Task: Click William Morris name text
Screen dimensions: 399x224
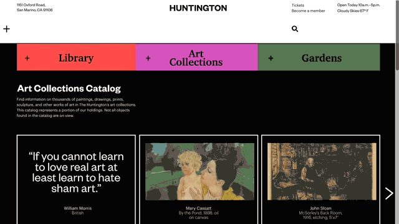Action: (77, 208)
